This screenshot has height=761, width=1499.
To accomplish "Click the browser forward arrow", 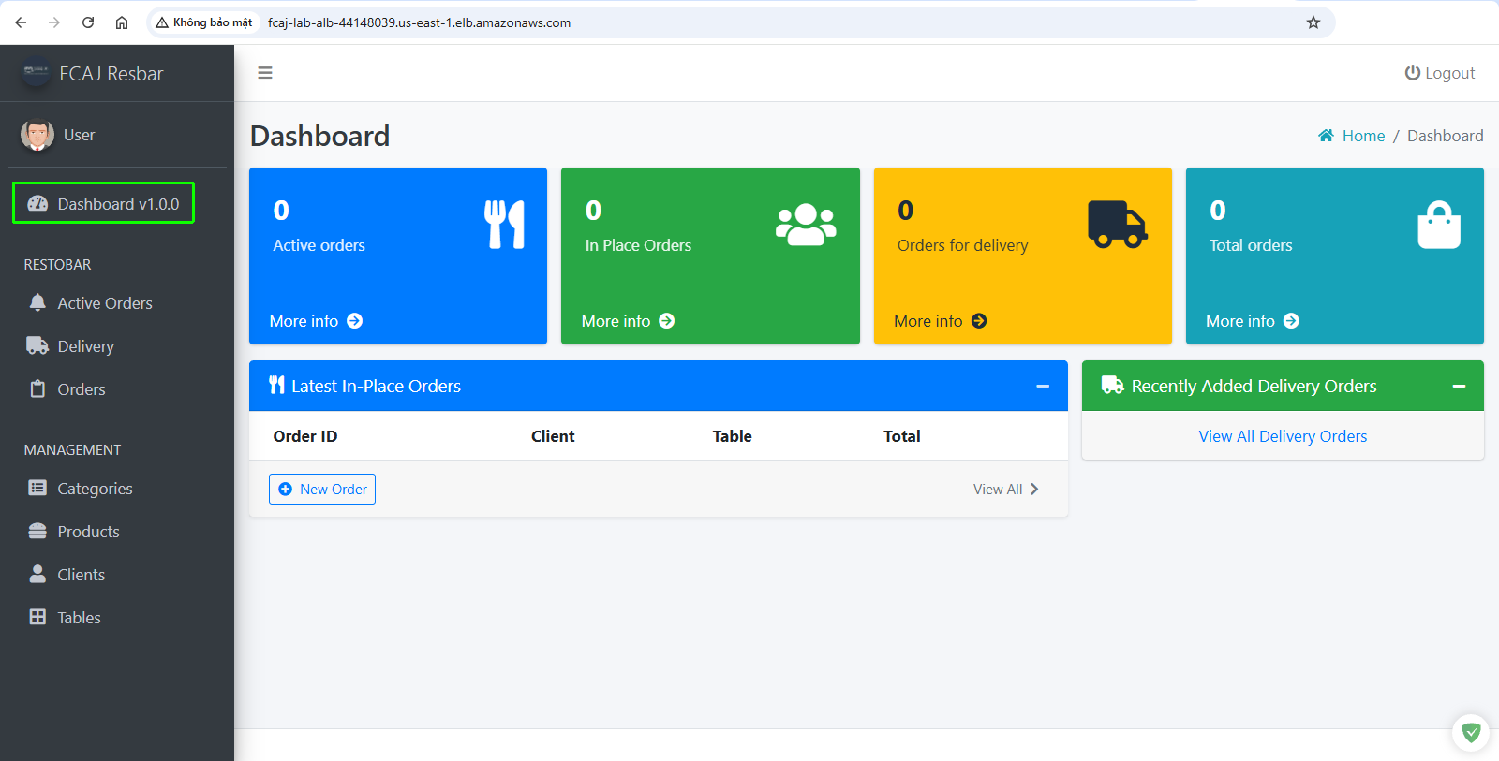I will (x=54, y=22).
